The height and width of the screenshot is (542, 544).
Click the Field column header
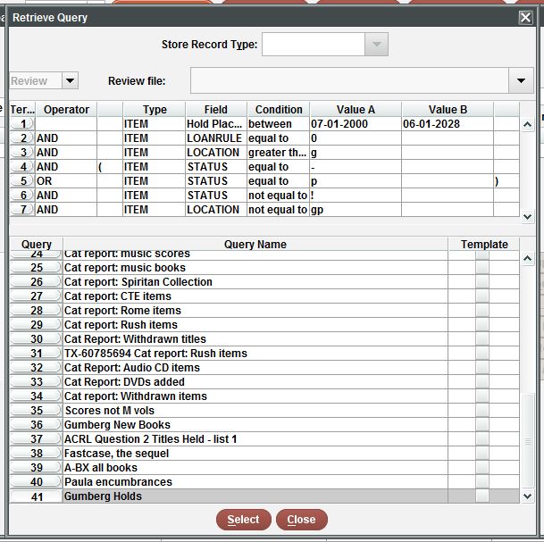(x=216, y=110)
